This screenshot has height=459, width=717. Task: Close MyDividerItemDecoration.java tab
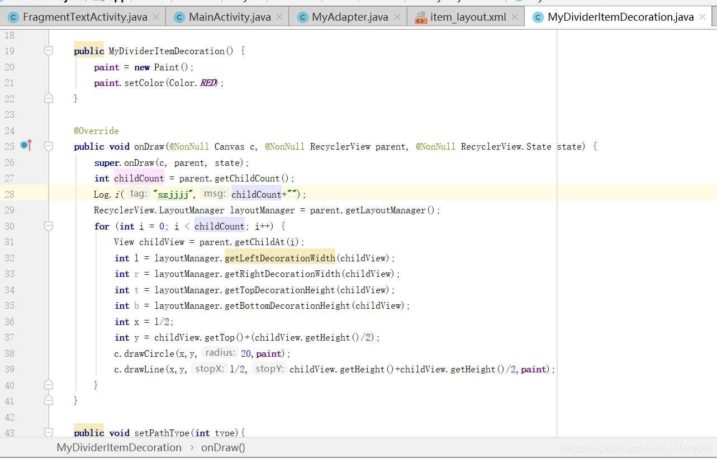pyautogui.click(x=702, y=17)
